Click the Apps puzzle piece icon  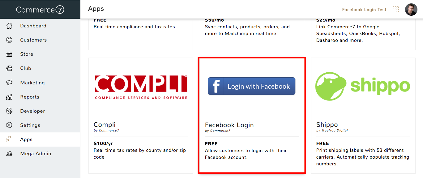(9, 140)
